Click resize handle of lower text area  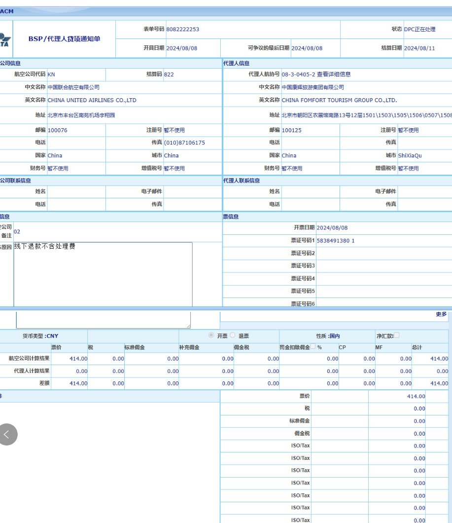coord(188,326)
